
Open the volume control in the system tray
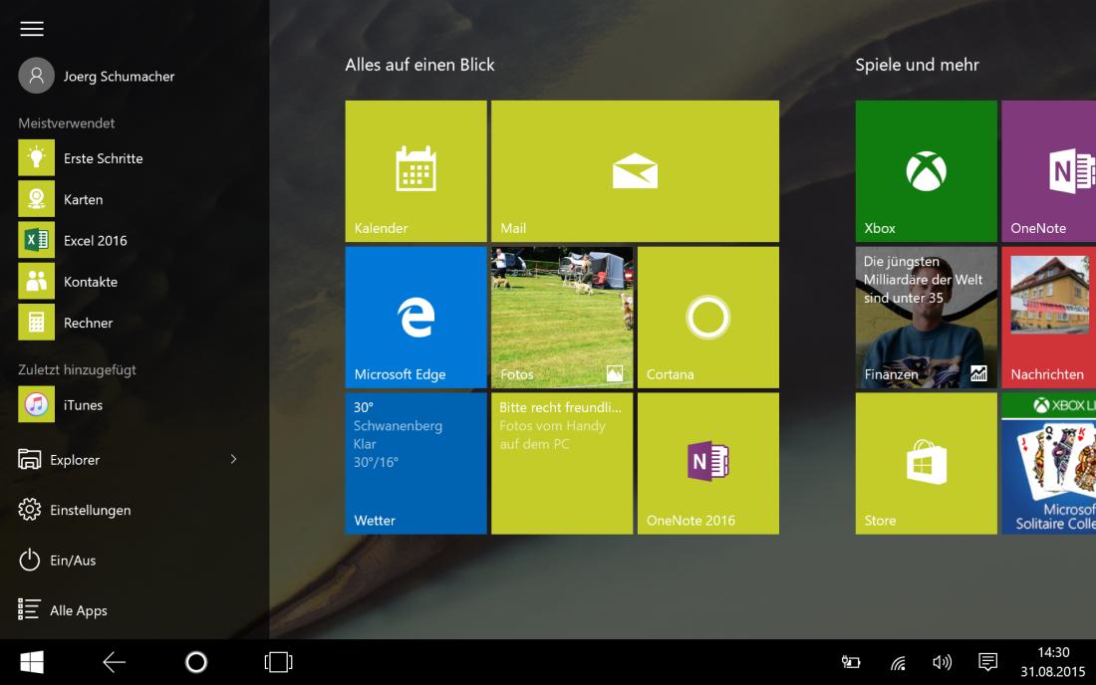pos(942,662)
